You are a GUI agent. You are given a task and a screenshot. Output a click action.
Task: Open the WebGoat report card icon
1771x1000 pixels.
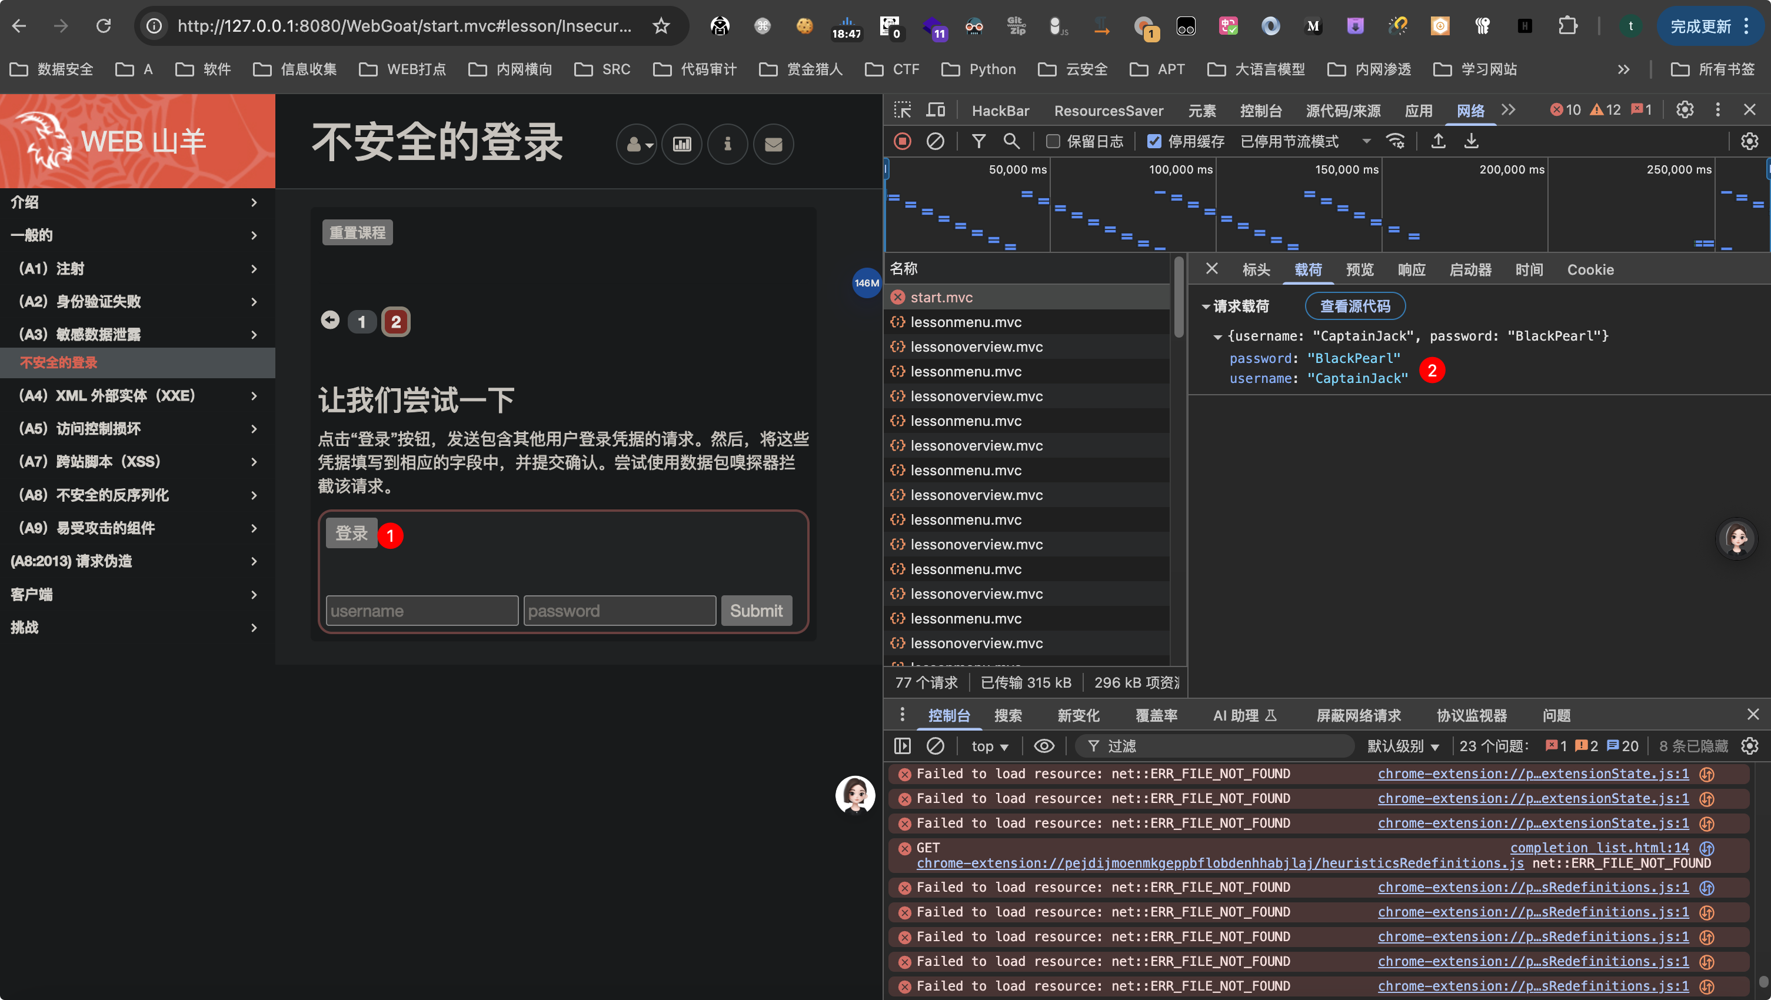682,144
